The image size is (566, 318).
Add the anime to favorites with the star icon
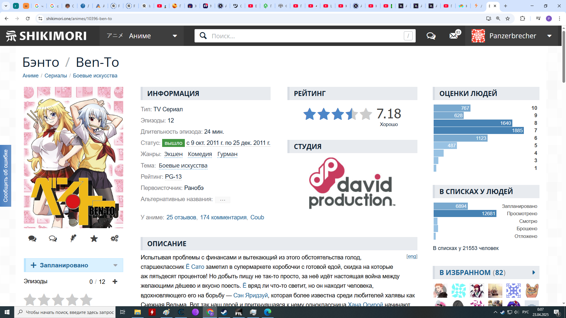coord(94,238)
